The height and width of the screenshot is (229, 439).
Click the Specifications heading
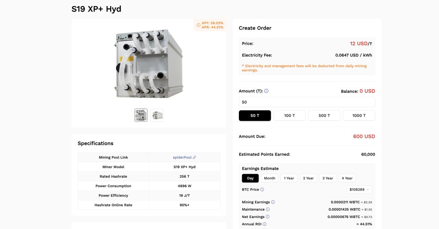pos(95,143)
